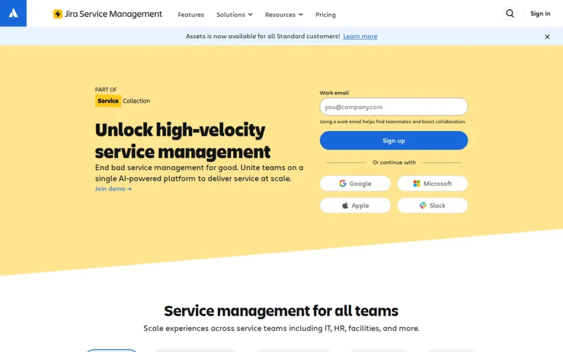This screenshot has height=352, width=563.
Task: Continue with Microsoft button
Action: coord(432,183)
